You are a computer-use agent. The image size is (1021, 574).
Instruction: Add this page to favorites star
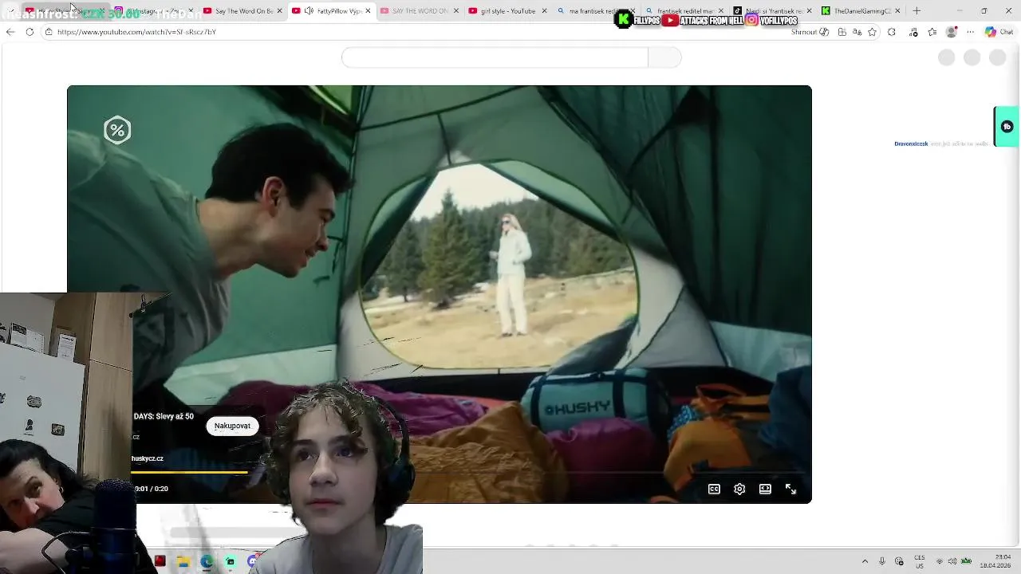tap(872, 32)
